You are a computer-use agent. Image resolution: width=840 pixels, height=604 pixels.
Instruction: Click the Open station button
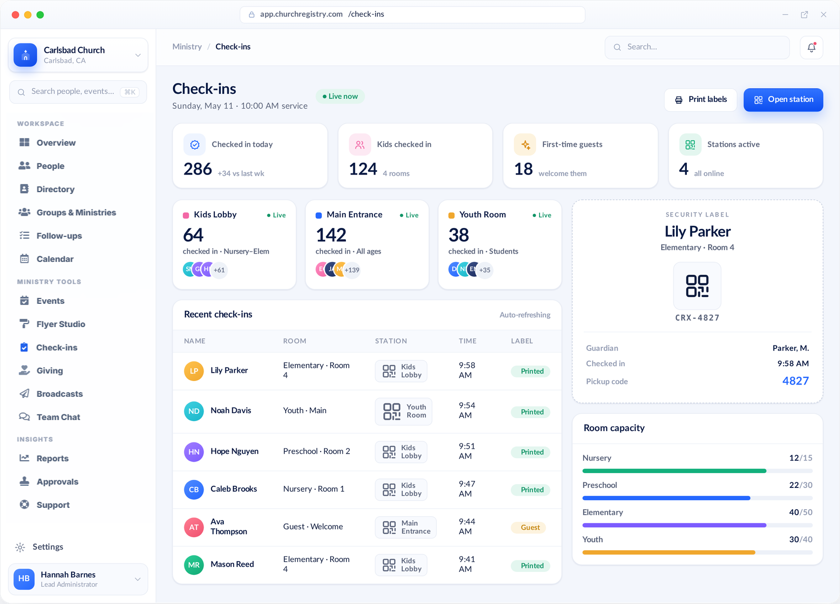pos(783,100)
